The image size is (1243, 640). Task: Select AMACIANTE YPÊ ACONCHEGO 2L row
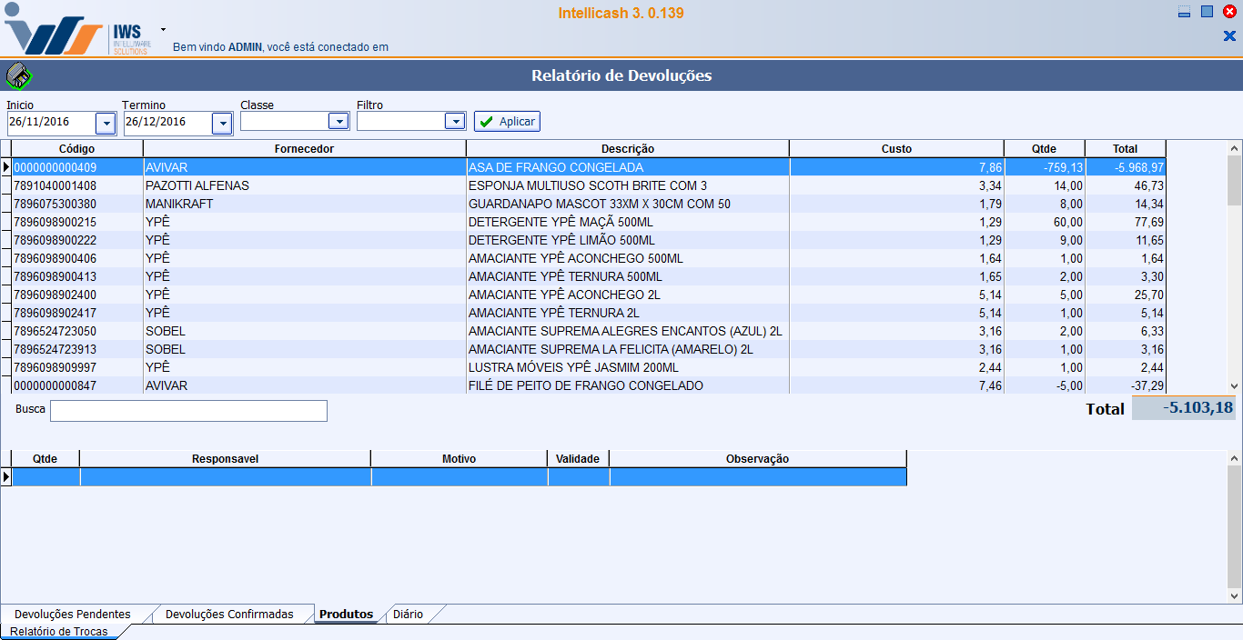(588, 295)
